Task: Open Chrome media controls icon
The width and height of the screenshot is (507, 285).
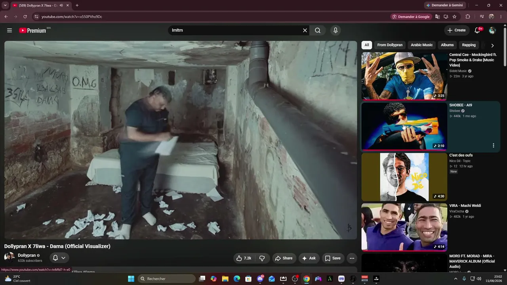Action: [x=482, y=17]
